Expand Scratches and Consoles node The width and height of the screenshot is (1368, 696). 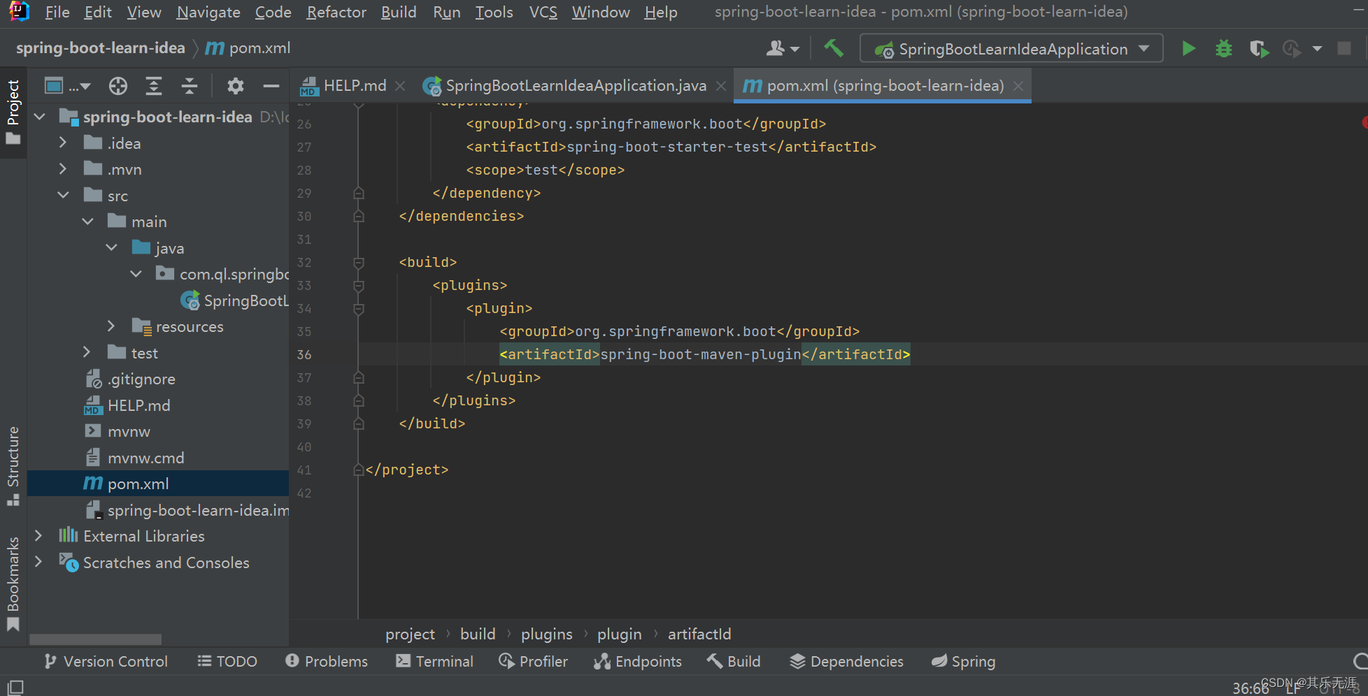(x=39, y=563)
